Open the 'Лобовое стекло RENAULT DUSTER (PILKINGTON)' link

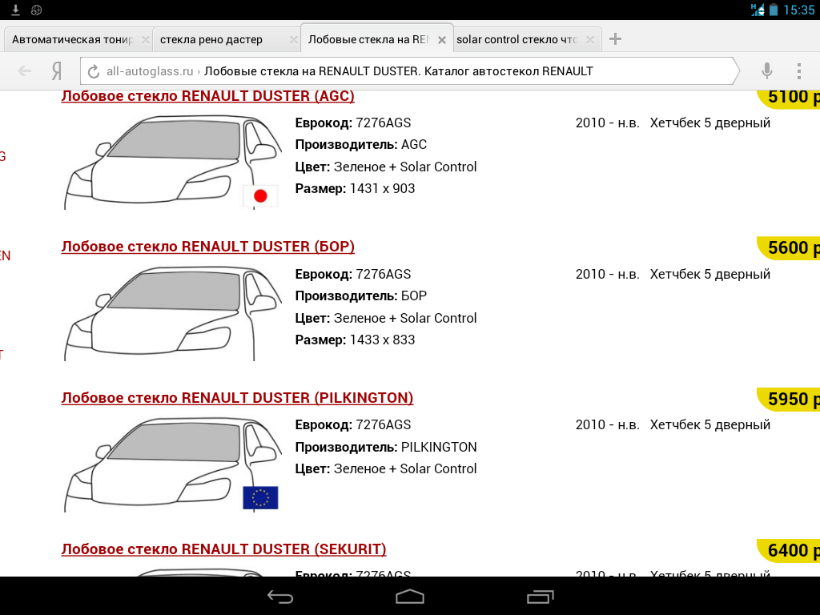click(x=237, y=397)
